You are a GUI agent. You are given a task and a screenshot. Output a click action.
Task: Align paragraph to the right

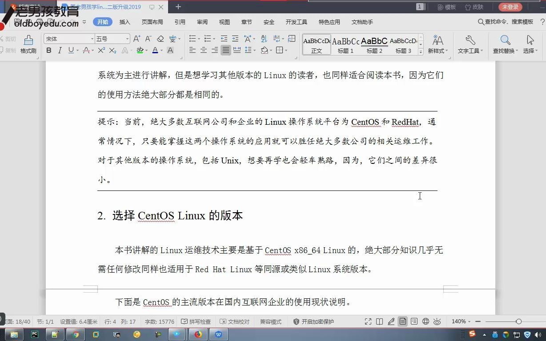click(x=215, y=50)
